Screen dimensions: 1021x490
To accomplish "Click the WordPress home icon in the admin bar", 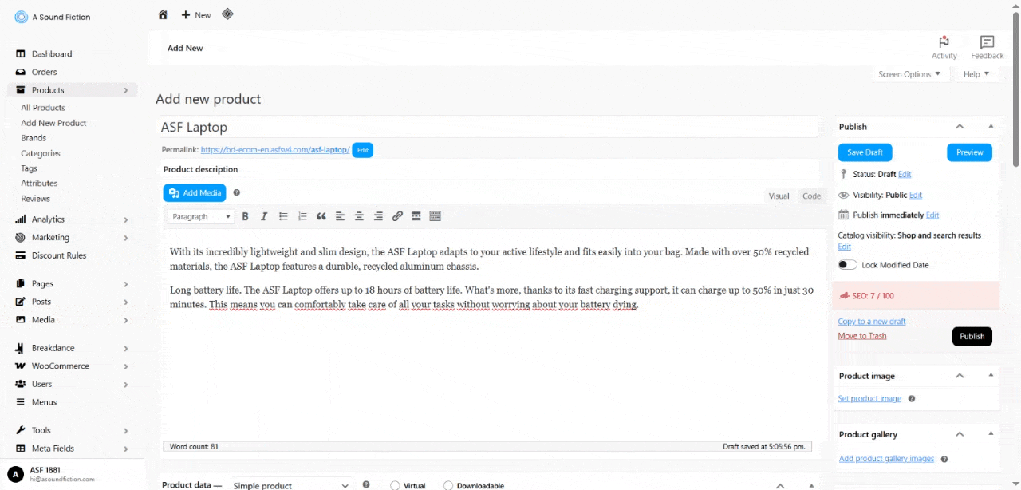I will click(x=164, y=14).
